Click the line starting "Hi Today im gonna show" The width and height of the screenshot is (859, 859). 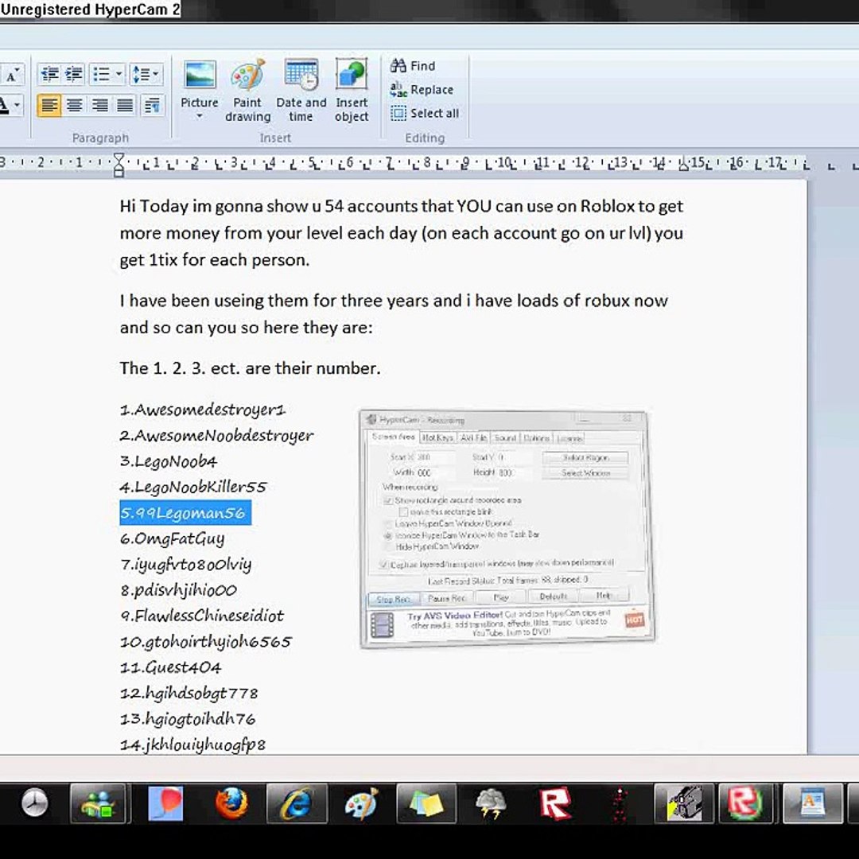[402, 207]
